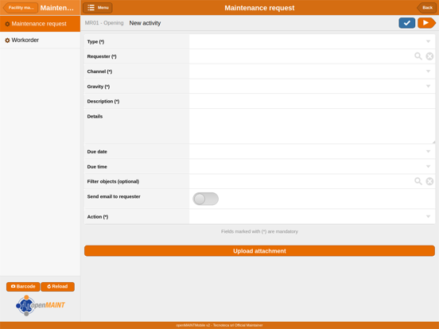The image size is (439, 329).
Task: Focus the Description input field
Action: coord(312,101)
